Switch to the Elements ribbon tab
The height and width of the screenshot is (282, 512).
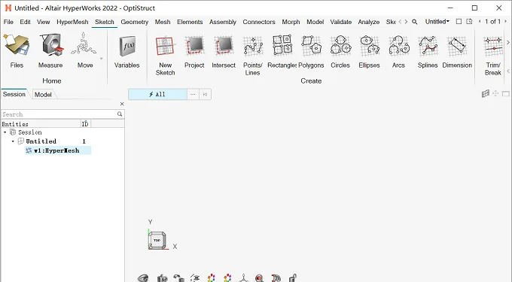point(190,22)
